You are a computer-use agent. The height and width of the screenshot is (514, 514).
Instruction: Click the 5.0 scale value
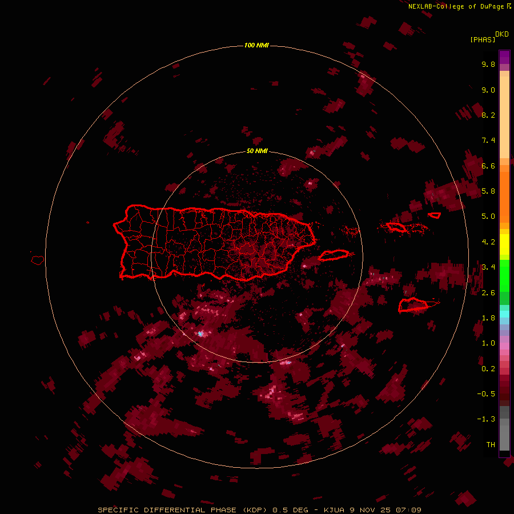pos(488,216)
